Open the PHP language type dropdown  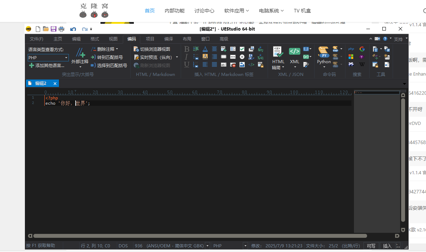point(66,57)
